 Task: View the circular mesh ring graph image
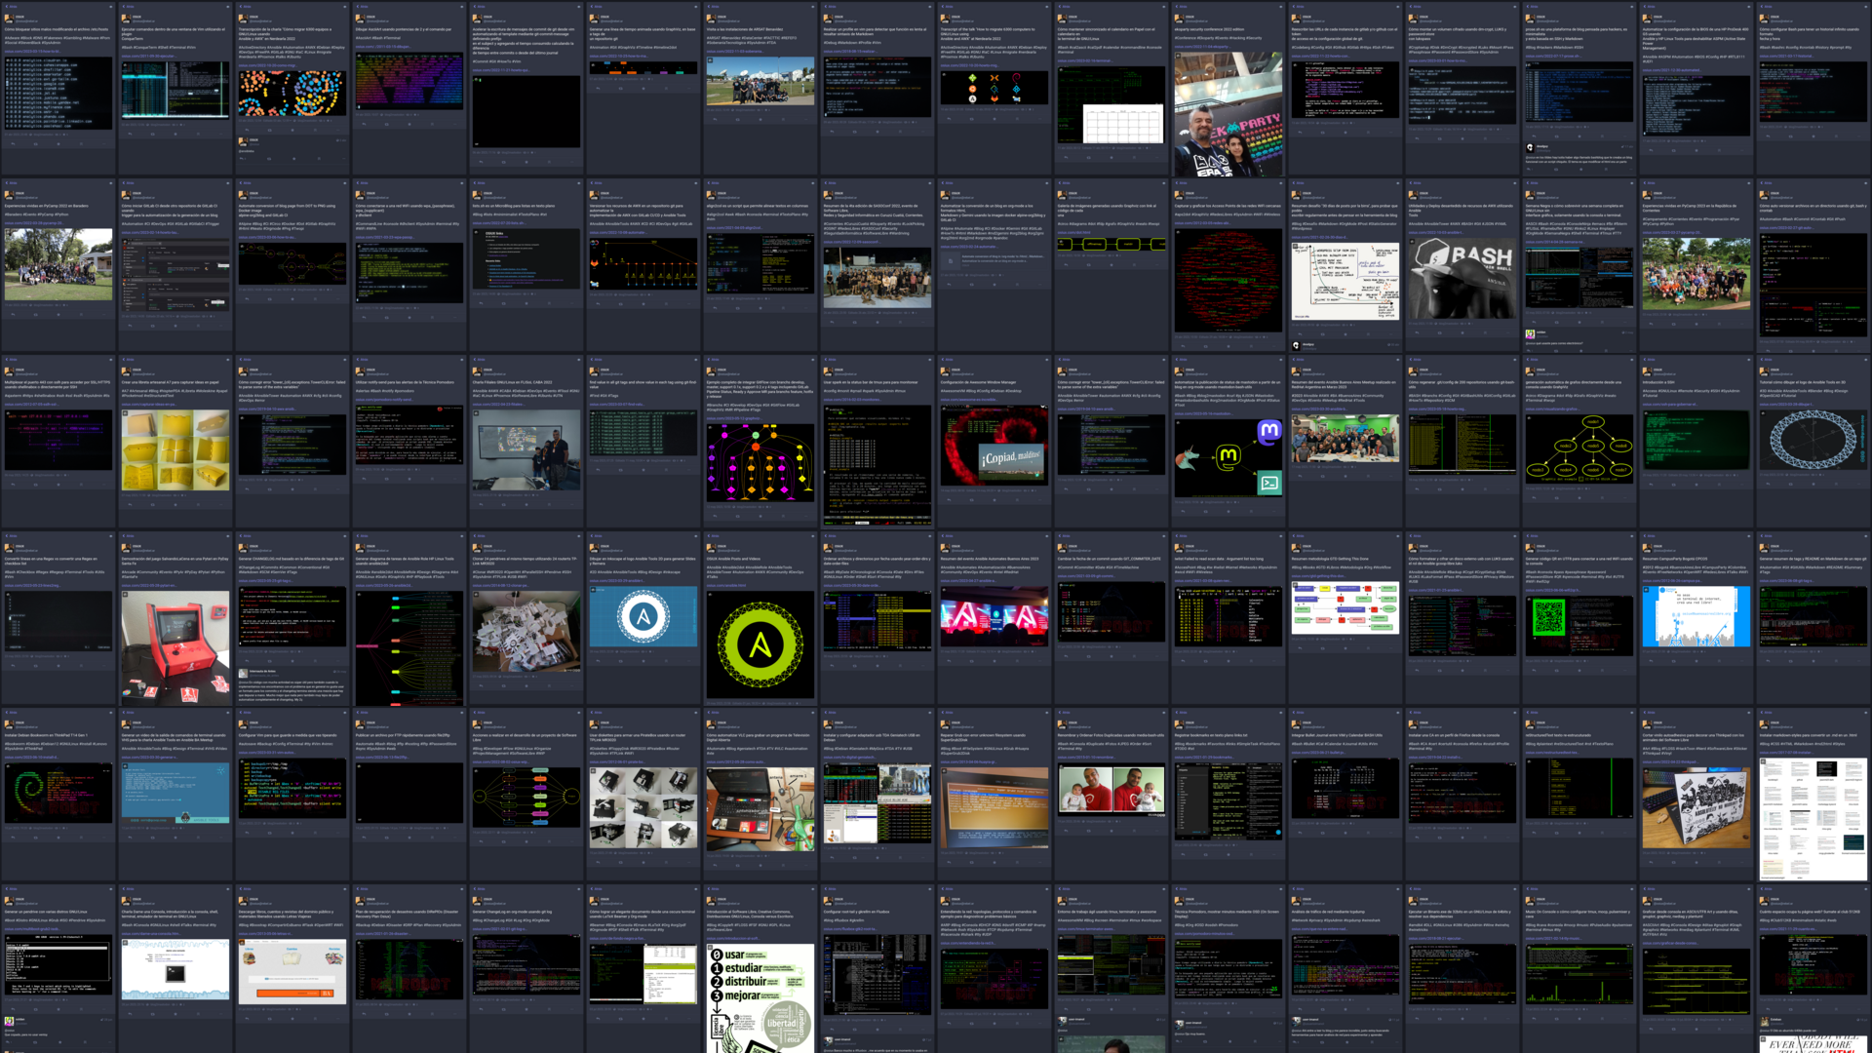coord(1813,440)
